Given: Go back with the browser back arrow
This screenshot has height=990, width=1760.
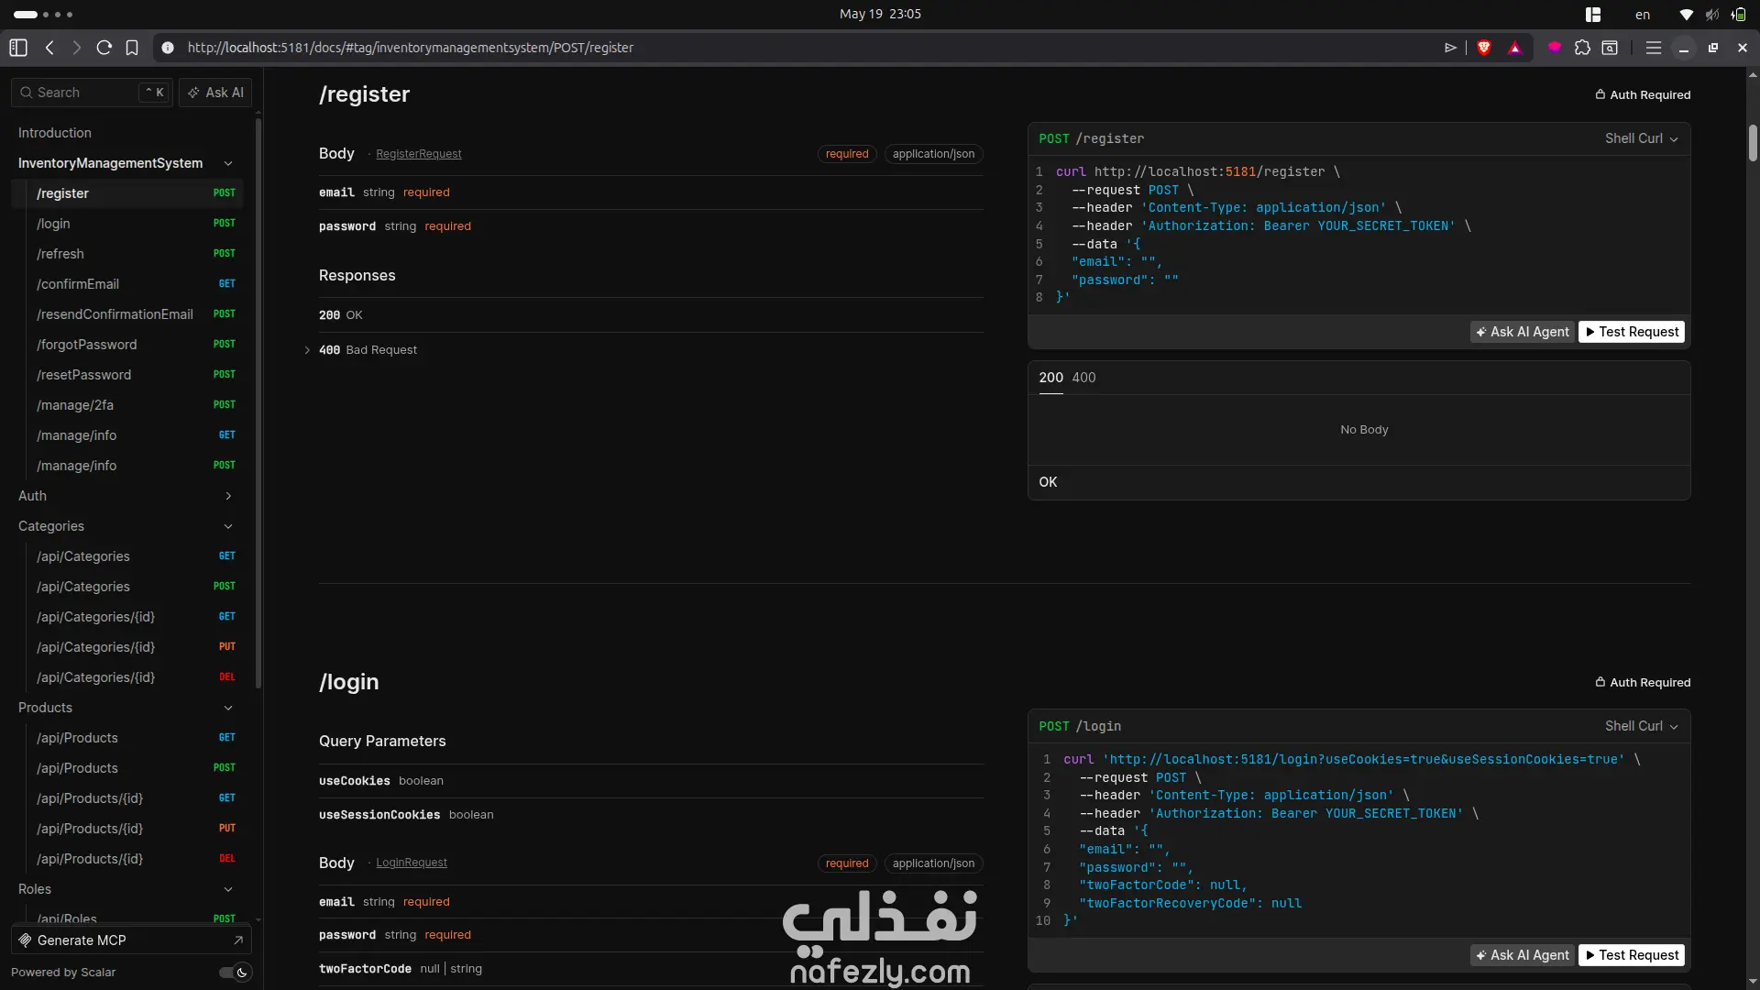Looking at the screenshot, I should pos(49,48).
